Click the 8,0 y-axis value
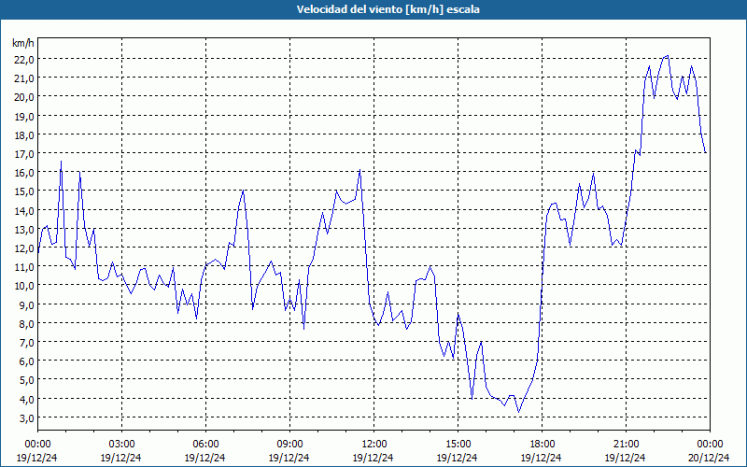 coord(26,323)
